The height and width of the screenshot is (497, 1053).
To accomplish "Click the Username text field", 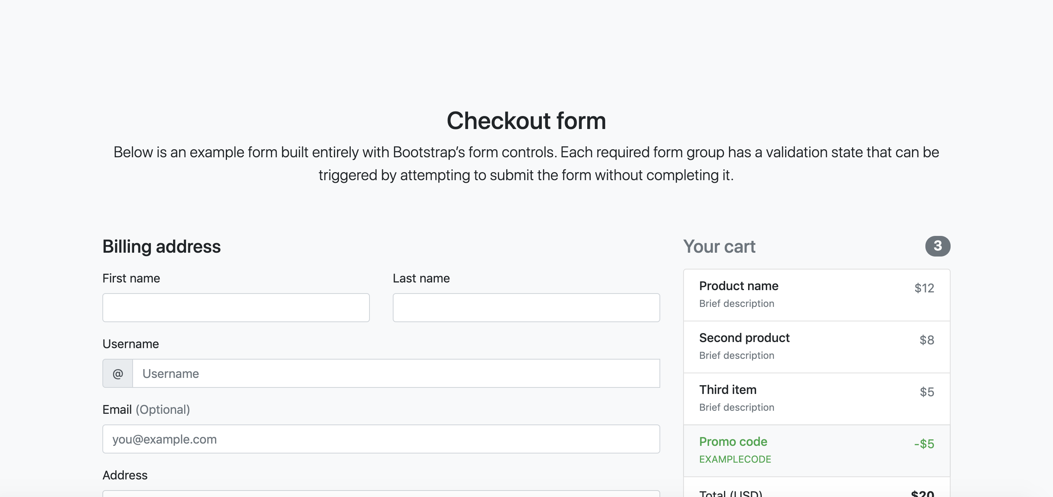I will click(x=396, y=373).
